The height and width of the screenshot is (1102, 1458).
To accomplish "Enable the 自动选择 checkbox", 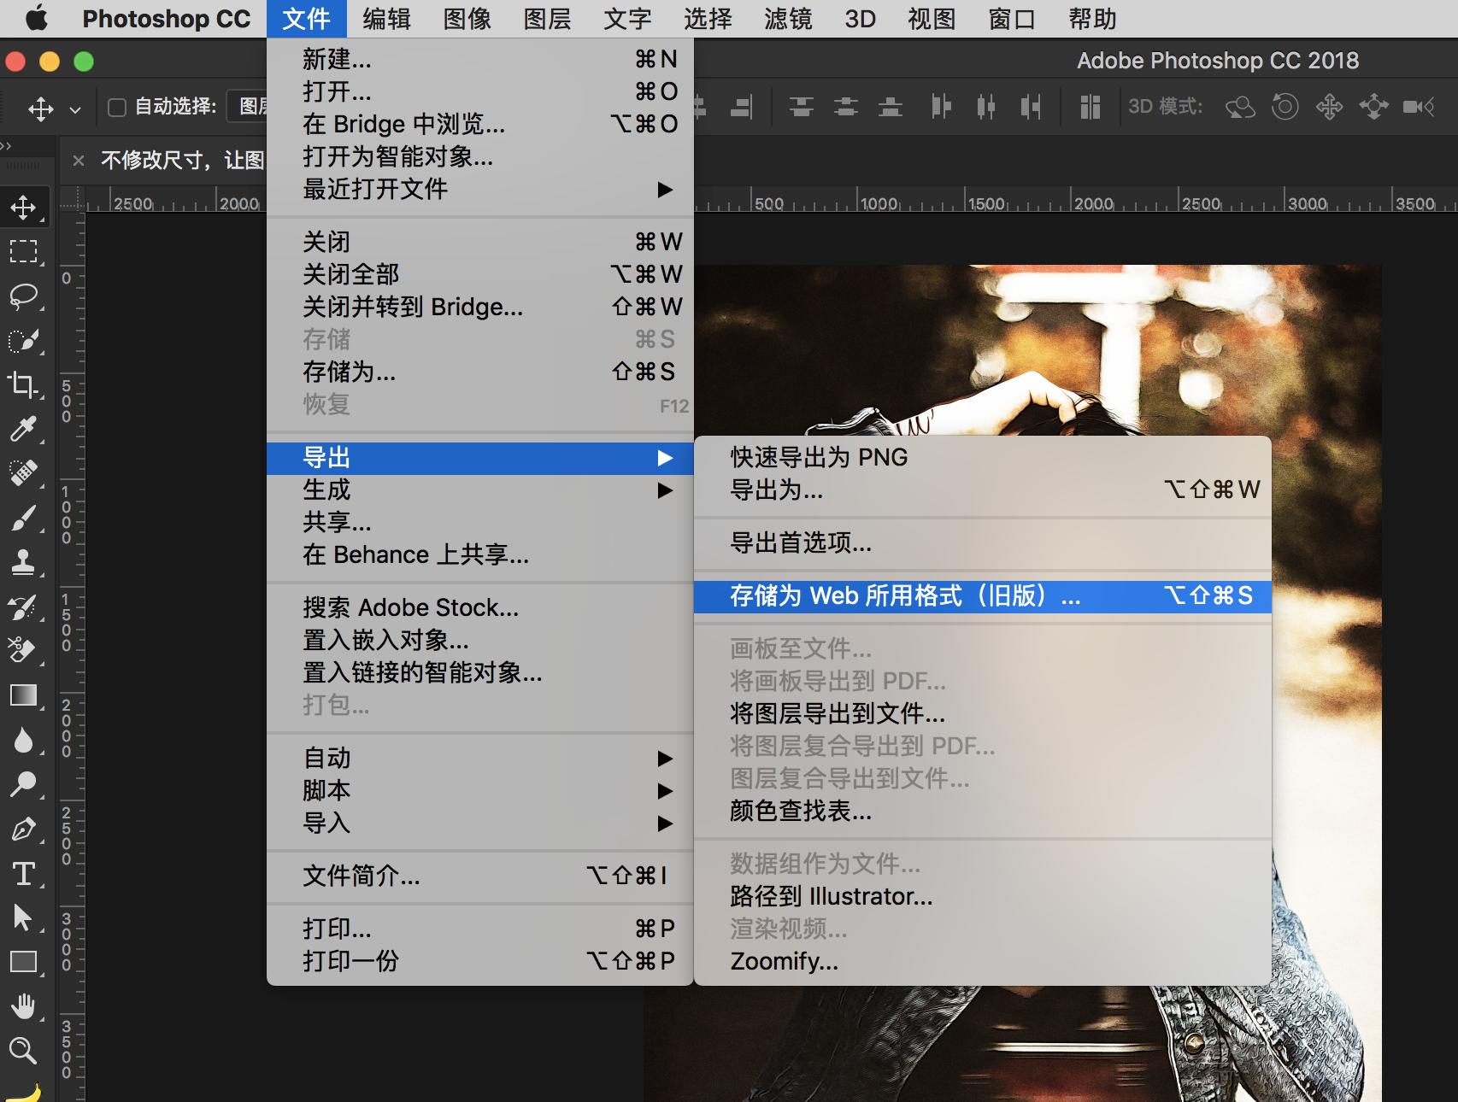I will click(x=117, y=106).
